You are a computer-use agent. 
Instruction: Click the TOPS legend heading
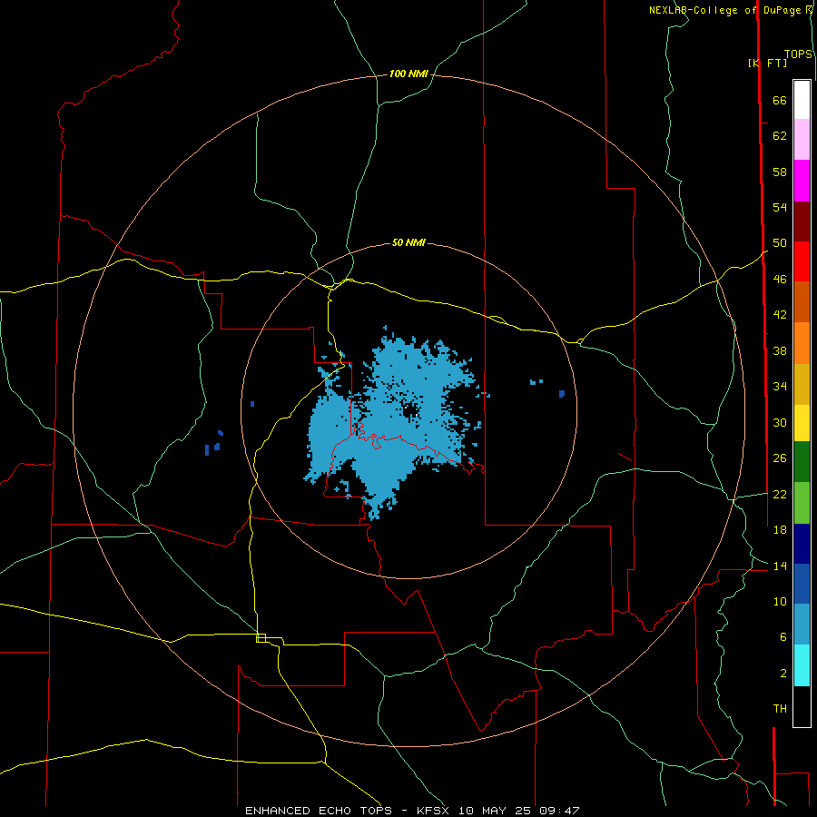click(x=798, y=54)
